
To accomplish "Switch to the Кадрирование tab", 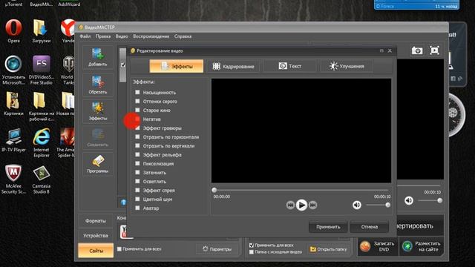I will [x=233, y=66].
